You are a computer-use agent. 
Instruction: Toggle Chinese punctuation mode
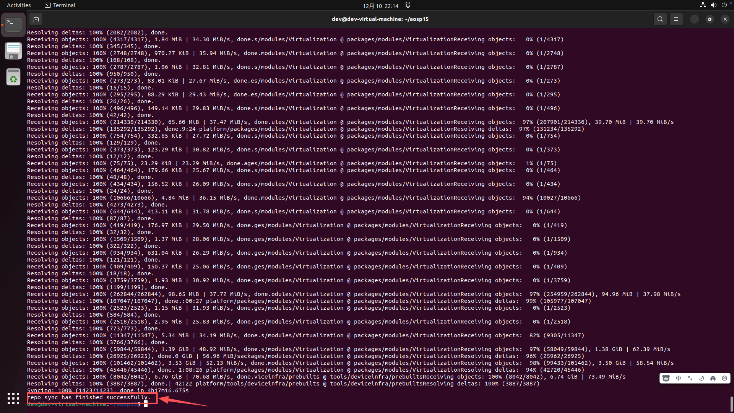[690, 378]
